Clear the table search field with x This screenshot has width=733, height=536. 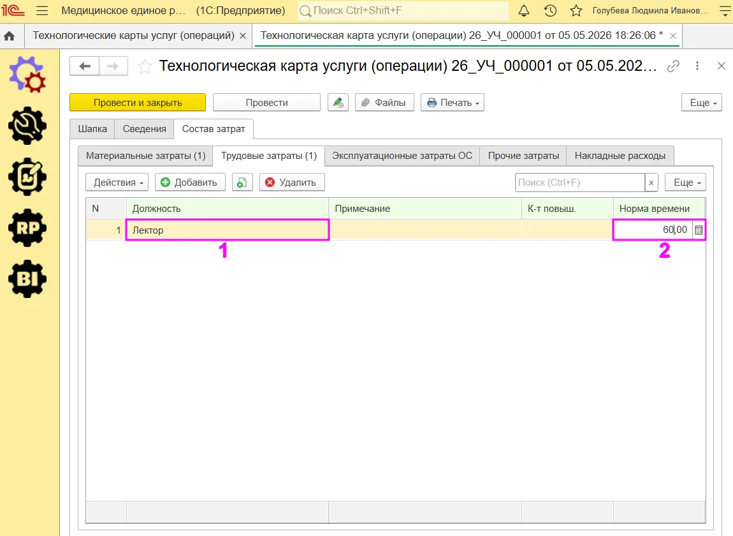[651, 182]
